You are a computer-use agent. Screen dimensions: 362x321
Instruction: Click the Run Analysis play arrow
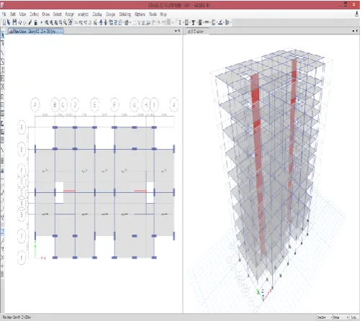tap(42, 22)
